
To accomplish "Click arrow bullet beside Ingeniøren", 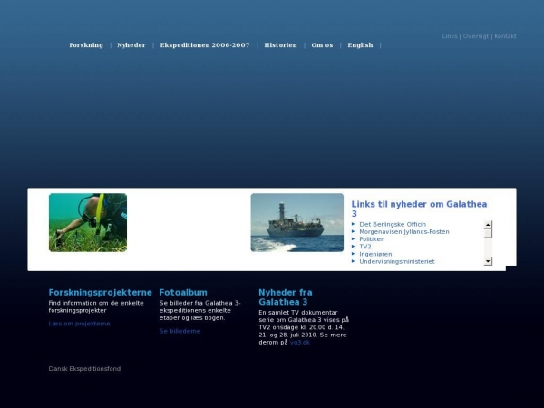I will click(x=354, y=254).
